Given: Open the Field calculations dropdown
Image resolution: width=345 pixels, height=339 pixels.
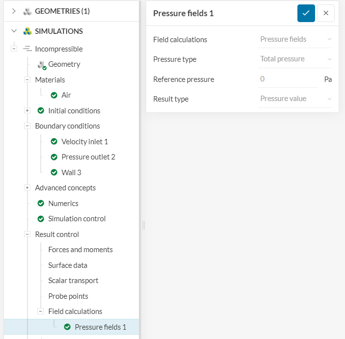Looking at the screenshot, I should pos(295,39).
